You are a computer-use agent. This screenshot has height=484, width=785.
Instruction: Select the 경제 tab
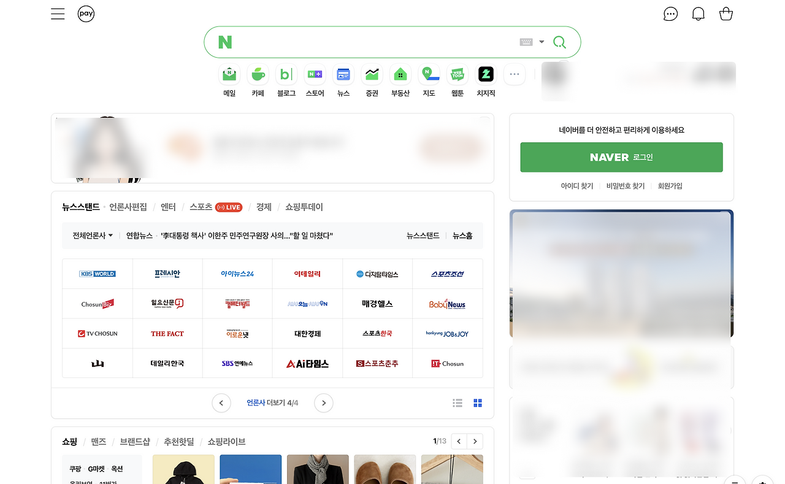[264, 207]
